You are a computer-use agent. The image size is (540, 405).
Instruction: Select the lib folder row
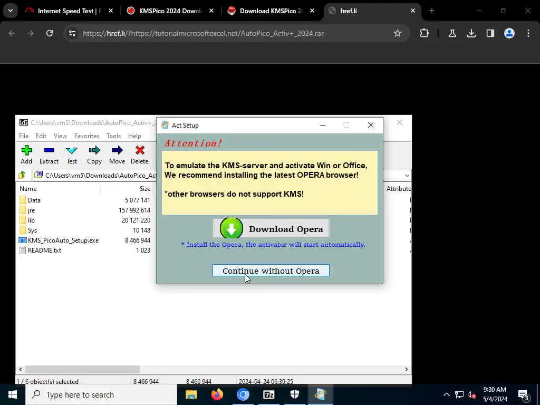[85, 220]
